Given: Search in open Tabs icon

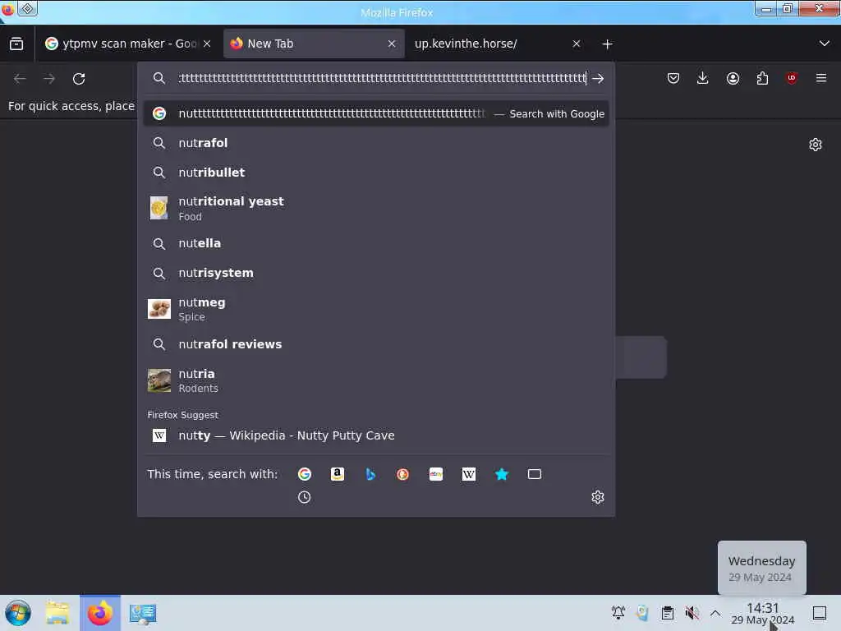Looking at the screenshot, I should coord(534,474).
